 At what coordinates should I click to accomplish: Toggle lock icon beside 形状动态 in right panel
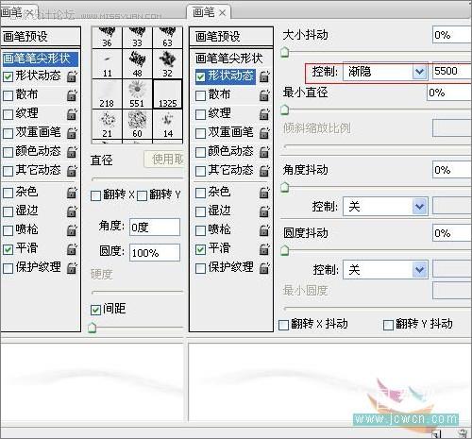[x=264, y=76]
